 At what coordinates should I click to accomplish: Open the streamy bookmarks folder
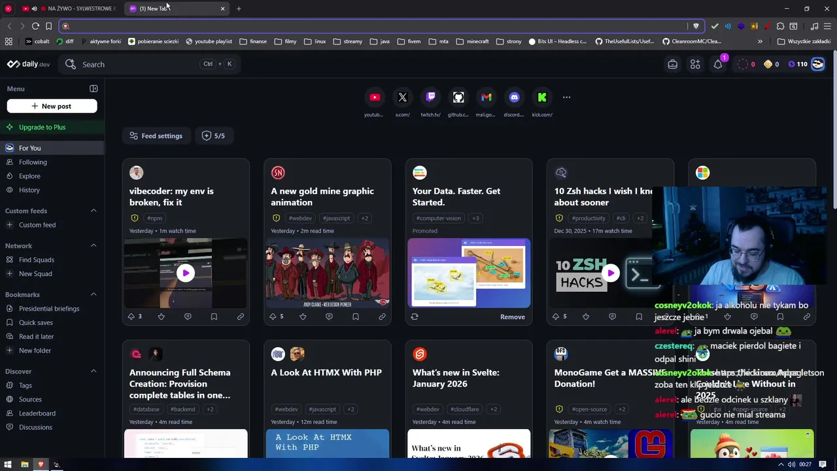[x=348, y=41]
